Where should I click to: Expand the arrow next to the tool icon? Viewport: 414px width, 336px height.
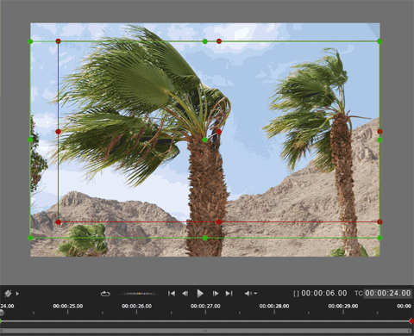click(17, 294)
